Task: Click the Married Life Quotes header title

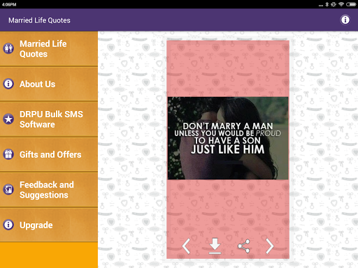Action: click(39, 20)
